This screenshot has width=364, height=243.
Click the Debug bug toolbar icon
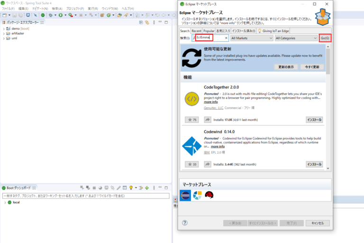(x=50, y=15)
